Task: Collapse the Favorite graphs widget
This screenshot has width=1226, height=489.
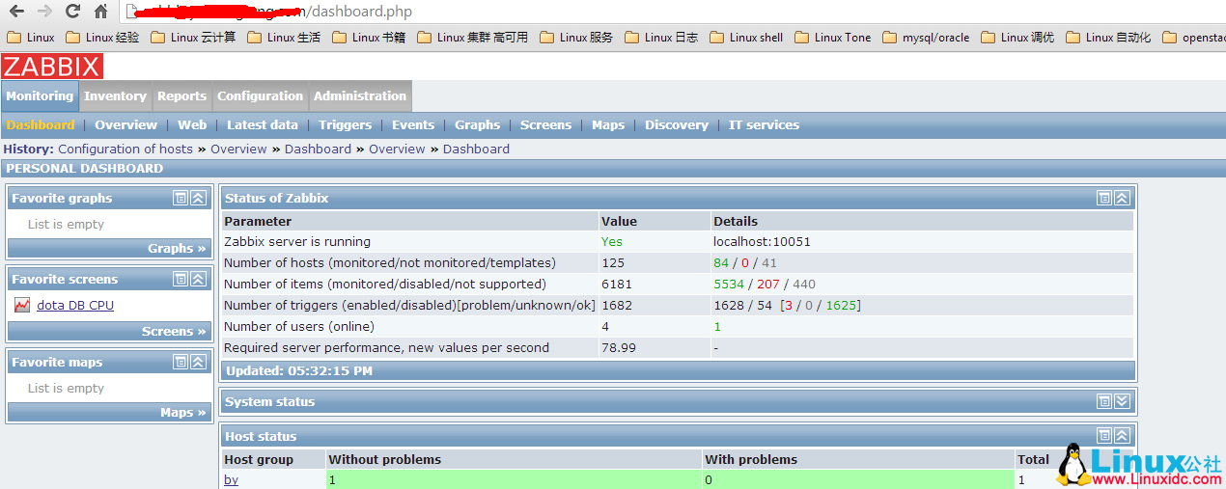Action: (x=198, y=198)
